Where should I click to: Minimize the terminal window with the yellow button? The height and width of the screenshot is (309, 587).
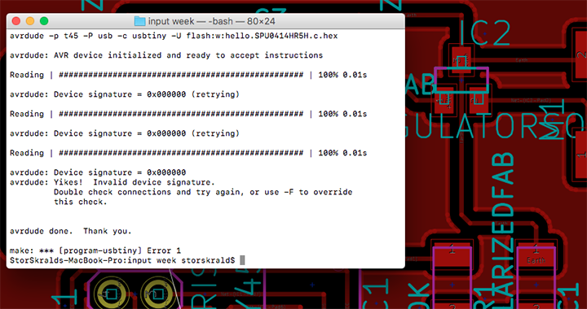[30, 21]
